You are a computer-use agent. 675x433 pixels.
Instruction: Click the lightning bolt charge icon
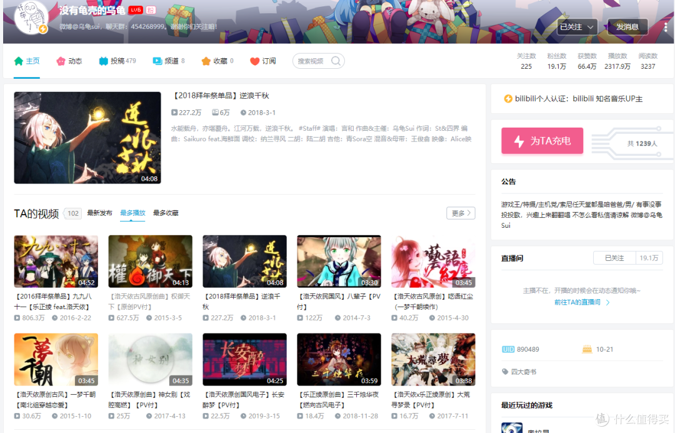tap(519, 141)
